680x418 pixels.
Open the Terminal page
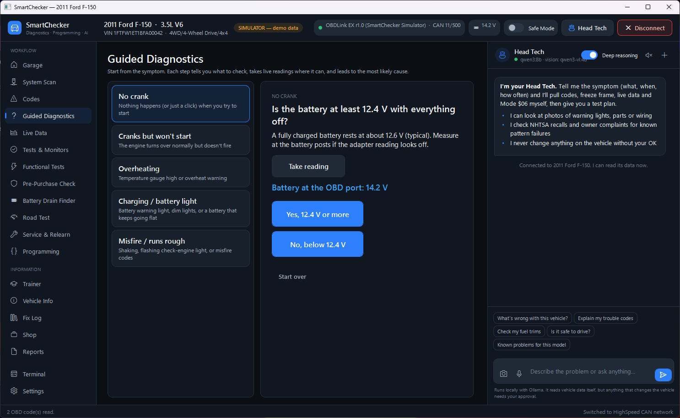(49, 374)
